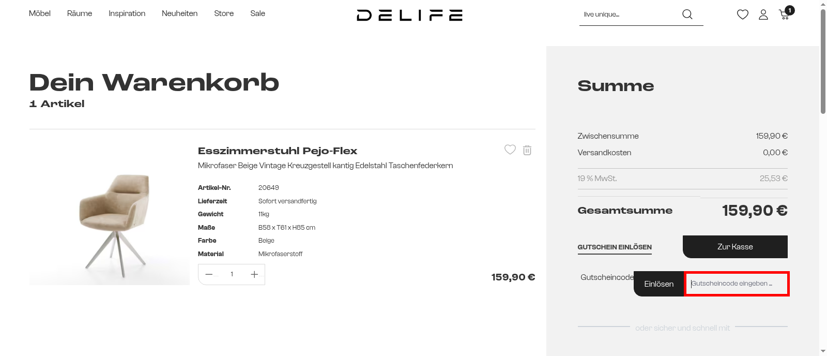This screenshot has width=827, height=356.
Task: Open the Möbel menu
Action: (40, 13)
